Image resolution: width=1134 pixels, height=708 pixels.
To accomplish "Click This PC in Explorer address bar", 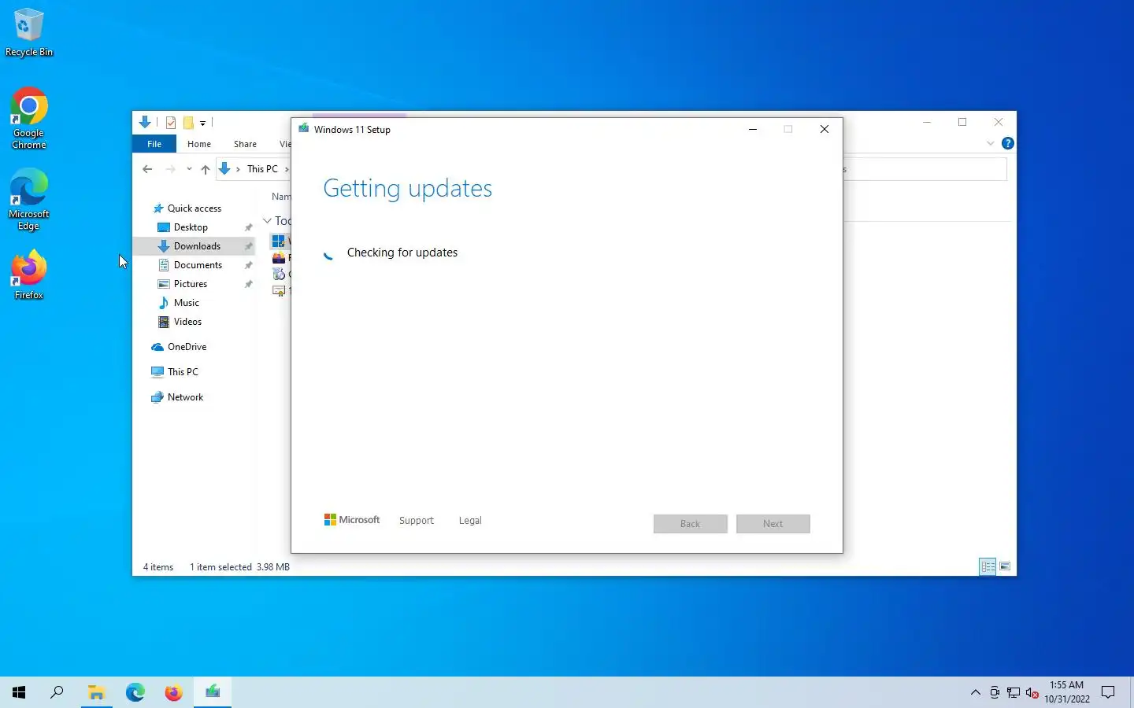I will [262, 169].
